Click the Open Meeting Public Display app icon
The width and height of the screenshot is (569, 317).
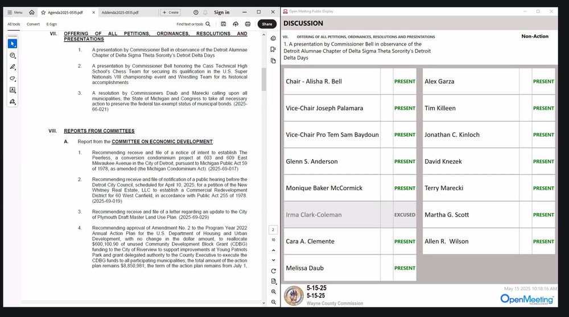pyautogui.click(x=285, y=11)
